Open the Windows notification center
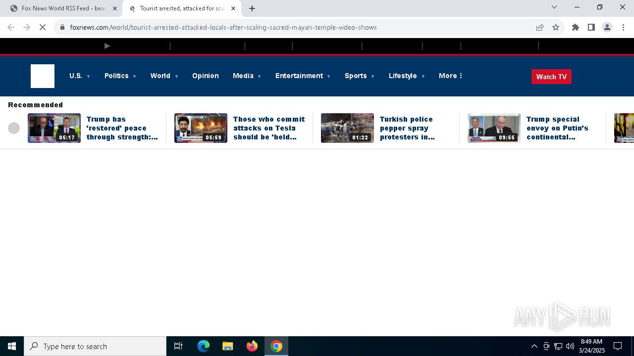634x356 pixels. coord(618,346)
